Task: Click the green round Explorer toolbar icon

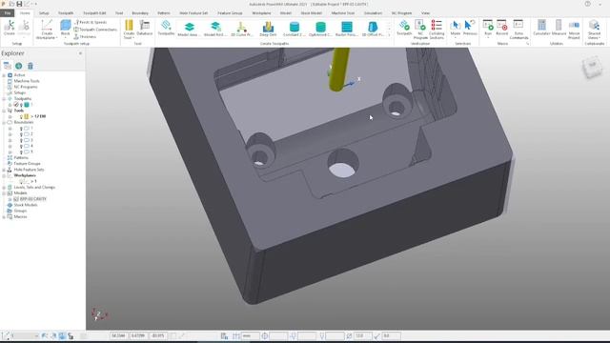Action: click(19, 66)
